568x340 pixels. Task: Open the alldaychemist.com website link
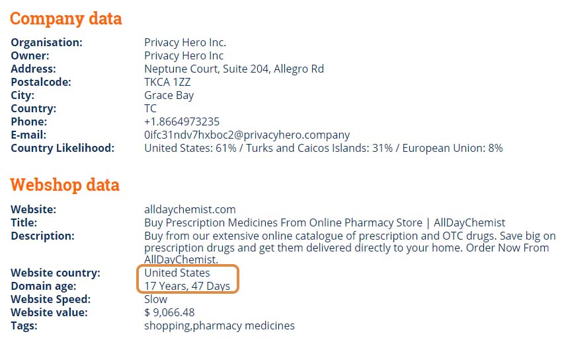(x=190, y=209)
